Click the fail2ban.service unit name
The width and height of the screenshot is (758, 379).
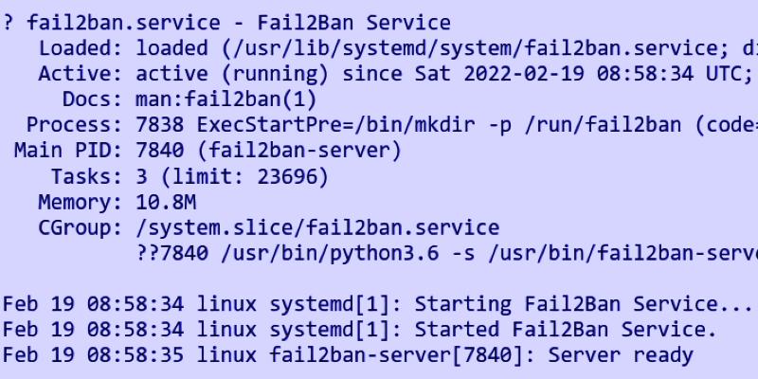coord(123,23)
